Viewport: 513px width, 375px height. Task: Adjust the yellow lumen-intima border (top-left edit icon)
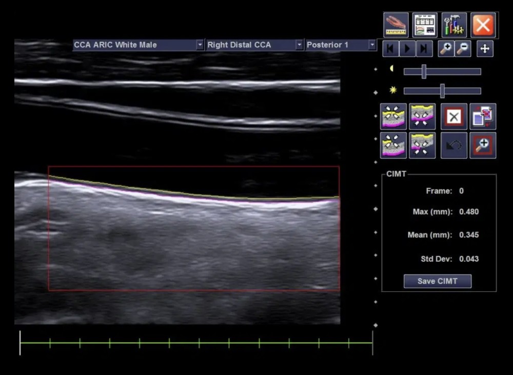pos(393,116)
